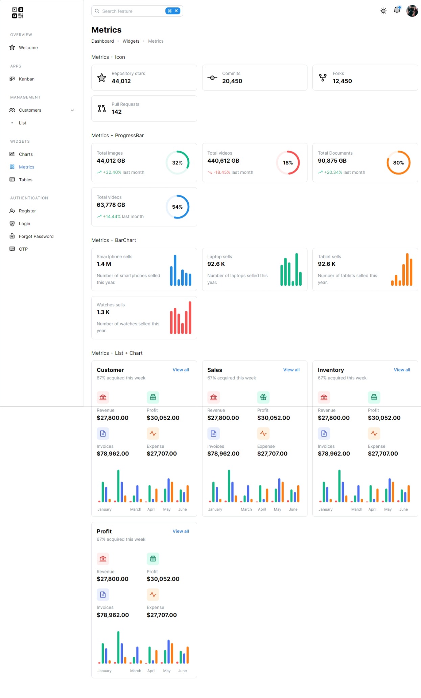This screenshot has width=421, height=698.
Task: Click the Watches sells red bar chart
Action: point(181,318)
